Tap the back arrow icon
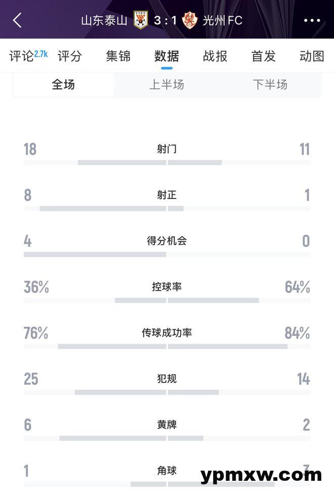 (17, 20)
